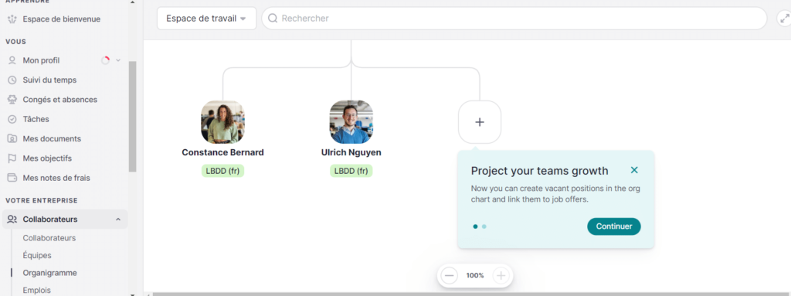Click the 100% zoom level

(475, 276)
